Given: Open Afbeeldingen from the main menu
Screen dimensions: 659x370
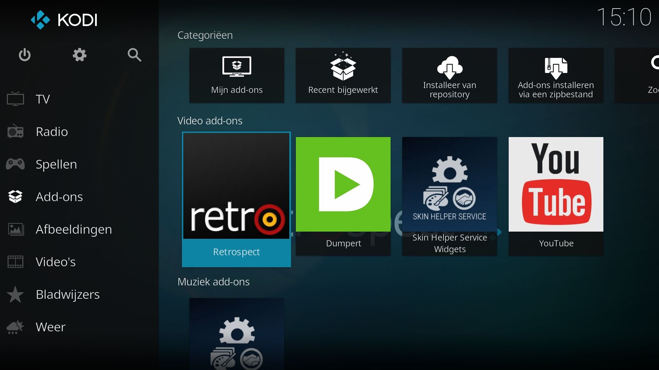Looking at the screenshot, I should pyautogui.click(x=73, y=230).
